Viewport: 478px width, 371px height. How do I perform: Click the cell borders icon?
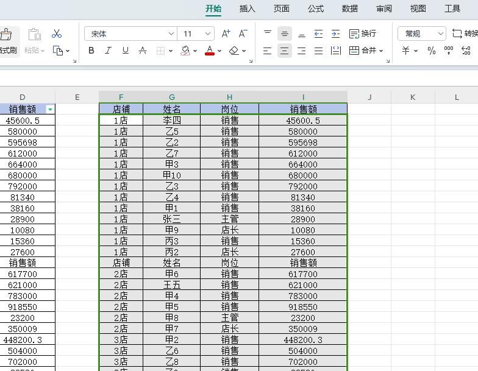pyautogui.click(x=160, y=51)
